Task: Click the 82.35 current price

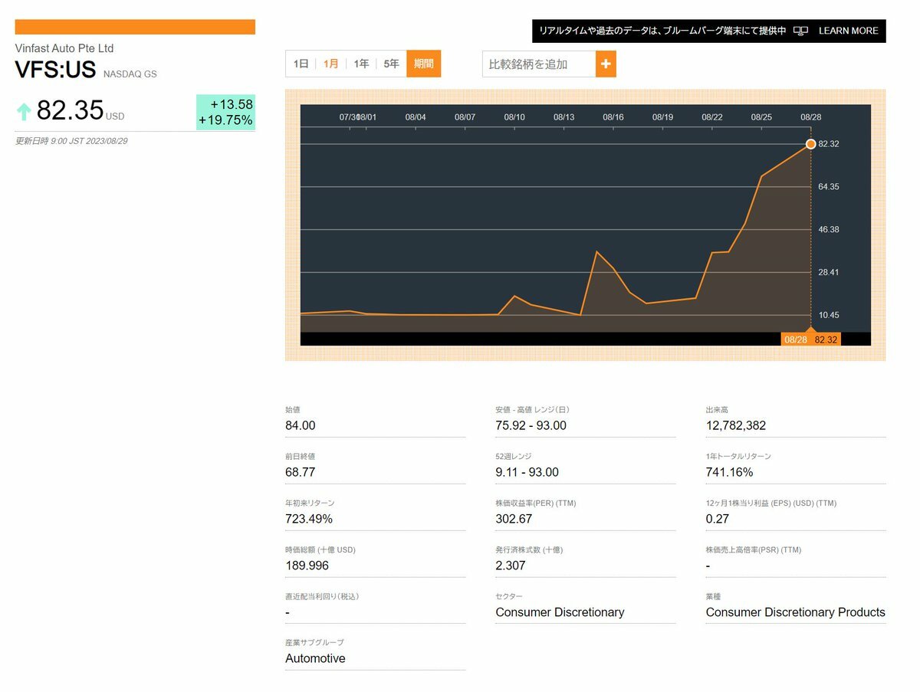Action: 70,111
